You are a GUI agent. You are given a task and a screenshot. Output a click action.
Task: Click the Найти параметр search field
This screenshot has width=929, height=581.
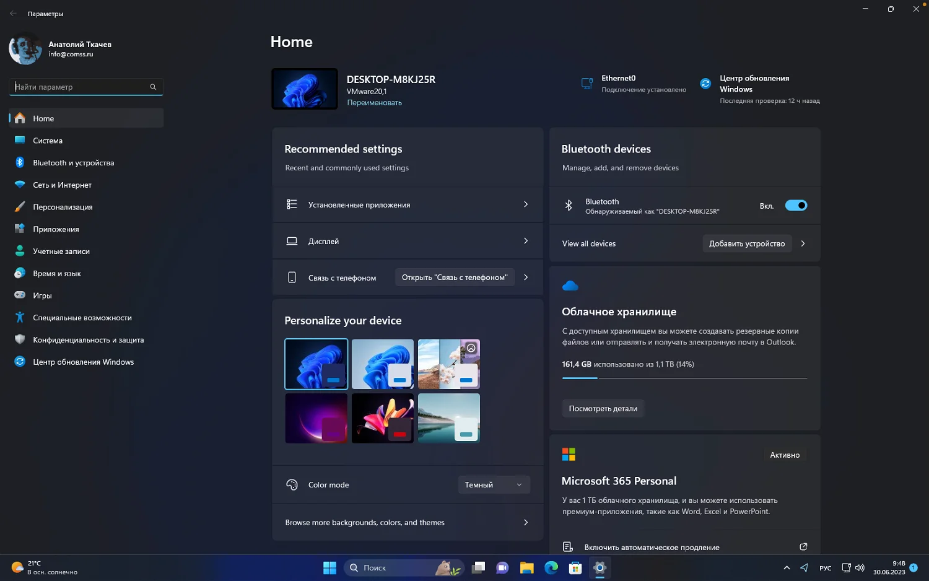(x=81, y=87)
